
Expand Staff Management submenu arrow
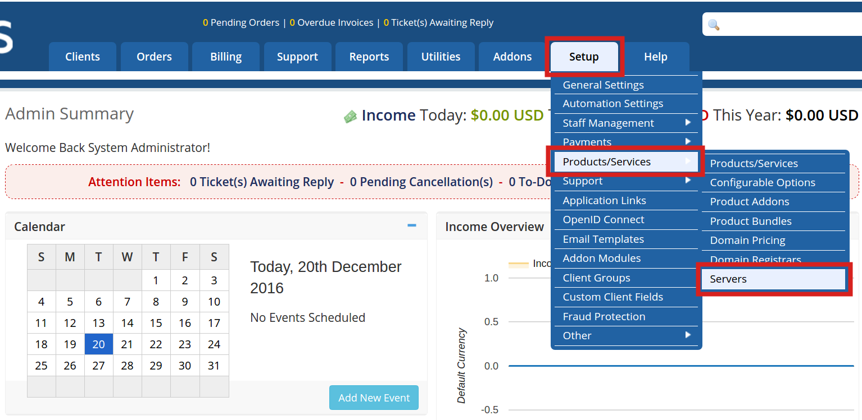tap(688, 122)
